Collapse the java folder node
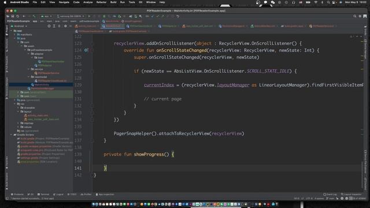 click(x=15, y=39)
